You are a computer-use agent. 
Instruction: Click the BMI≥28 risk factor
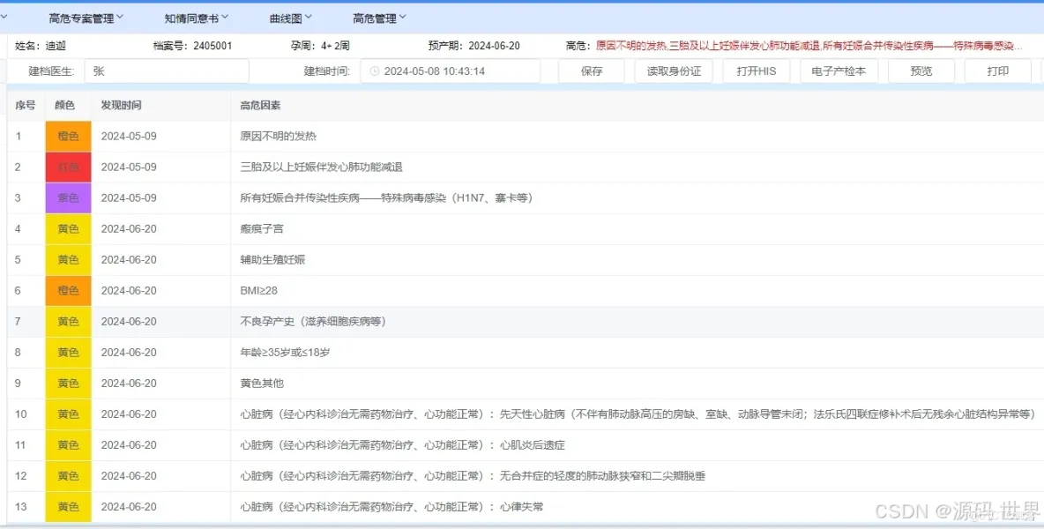point(259,291)
